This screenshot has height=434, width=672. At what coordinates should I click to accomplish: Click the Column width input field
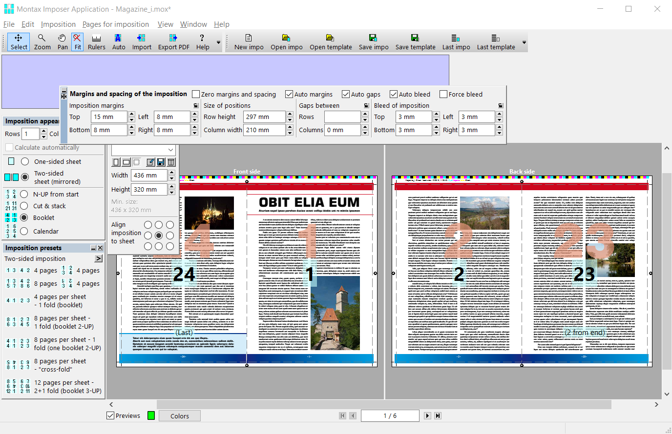pos(264,130)
